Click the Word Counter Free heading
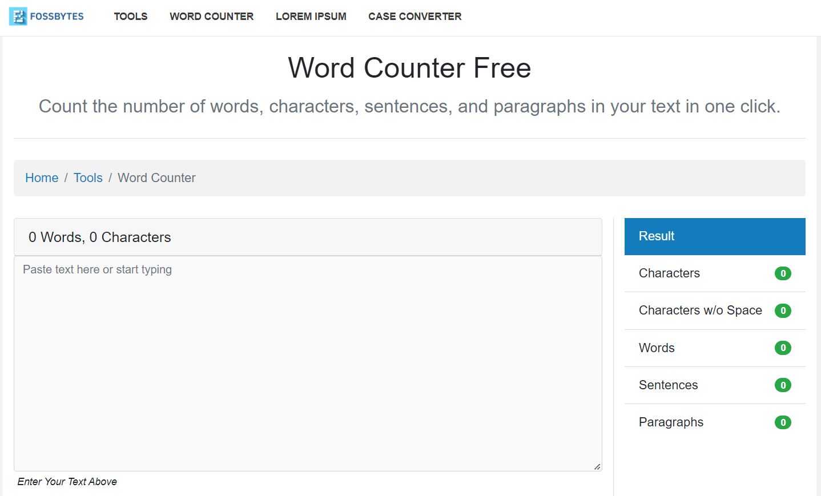 [x=409, y=68]
